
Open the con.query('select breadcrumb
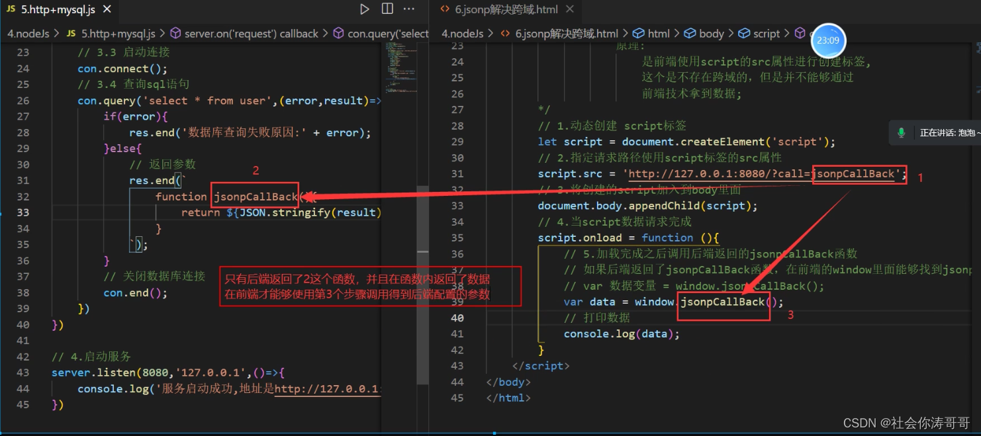[381, 33]
